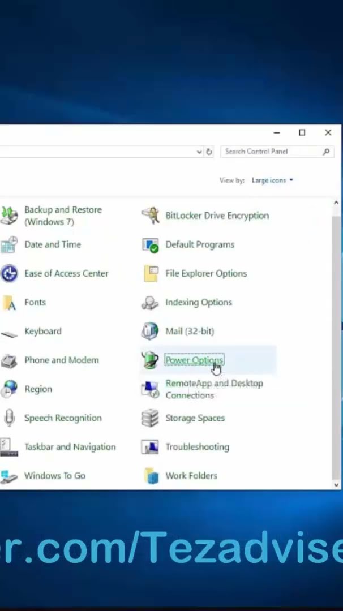Image resolution: width=343 pixels, height=611 pixels.
Task: Click BitLocker Drive Encryption key icon
Action: (x=150, y=216)
